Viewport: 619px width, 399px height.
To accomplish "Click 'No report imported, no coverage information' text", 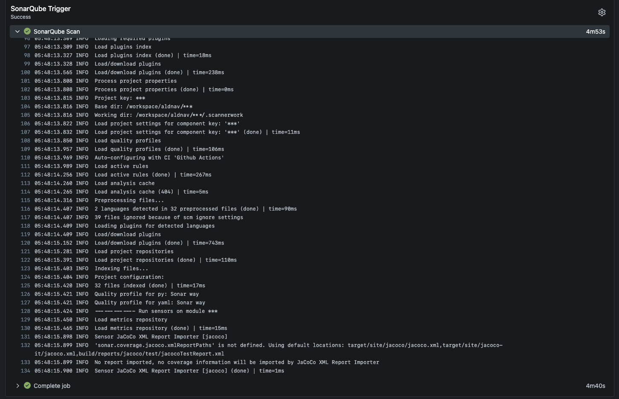I will (237, 362).
